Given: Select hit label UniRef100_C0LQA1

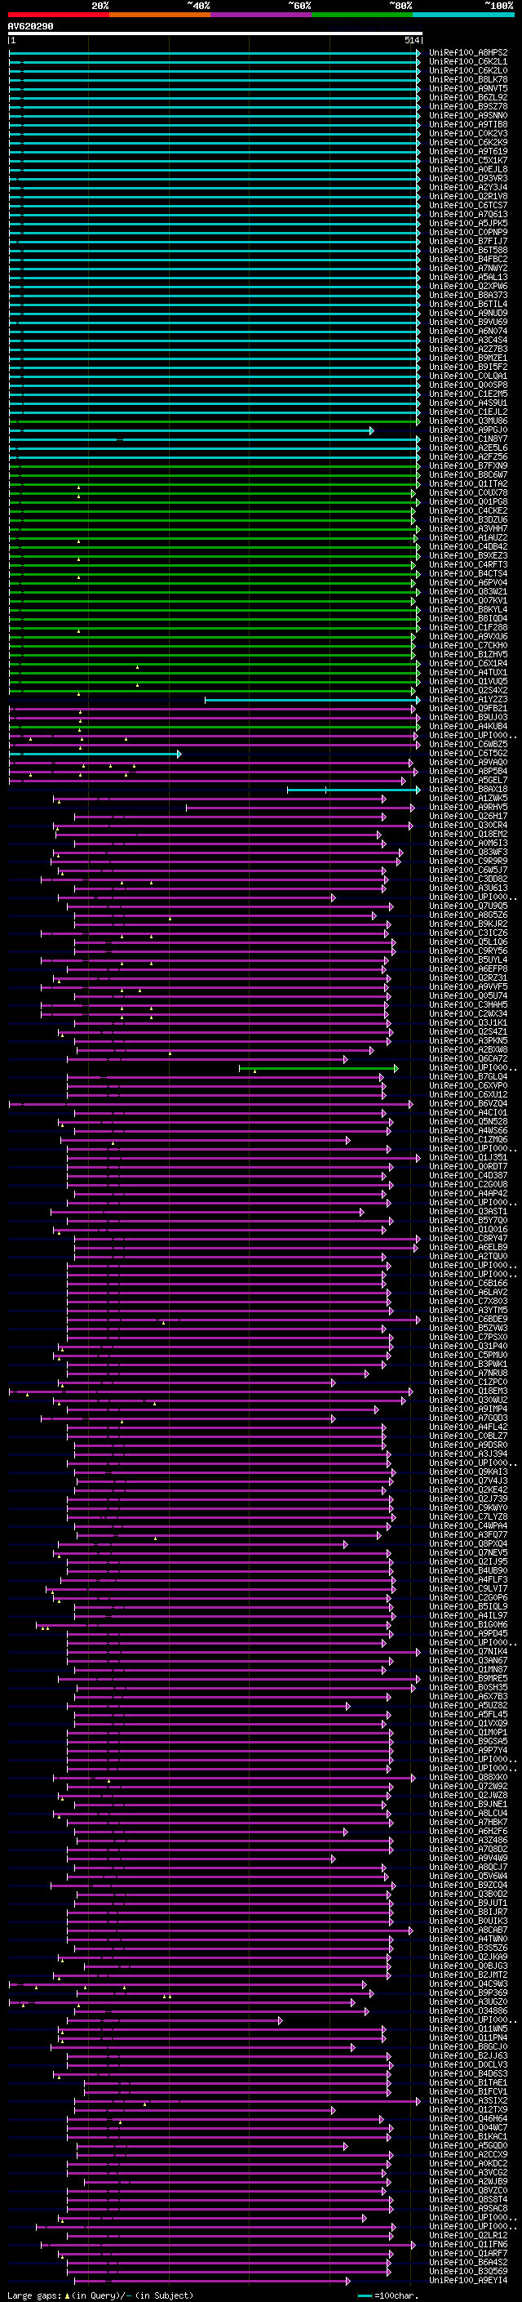Looking at the screenshot, I should pos(468,376).
